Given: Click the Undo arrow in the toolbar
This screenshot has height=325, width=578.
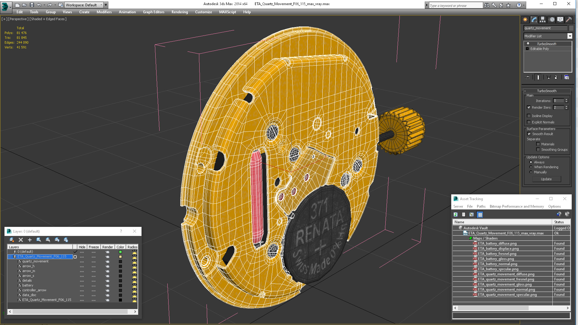Looking at the screenshot, I should tap(39, 5).
